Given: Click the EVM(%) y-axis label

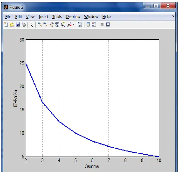Looking at the screenshot, I should (x=15, y=98).
